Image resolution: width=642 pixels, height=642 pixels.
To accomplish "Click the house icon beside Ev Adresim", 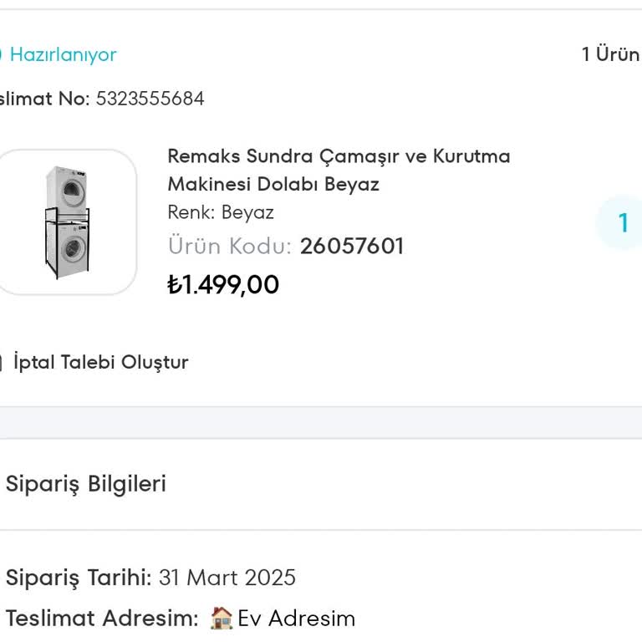I will click(222, 619).
